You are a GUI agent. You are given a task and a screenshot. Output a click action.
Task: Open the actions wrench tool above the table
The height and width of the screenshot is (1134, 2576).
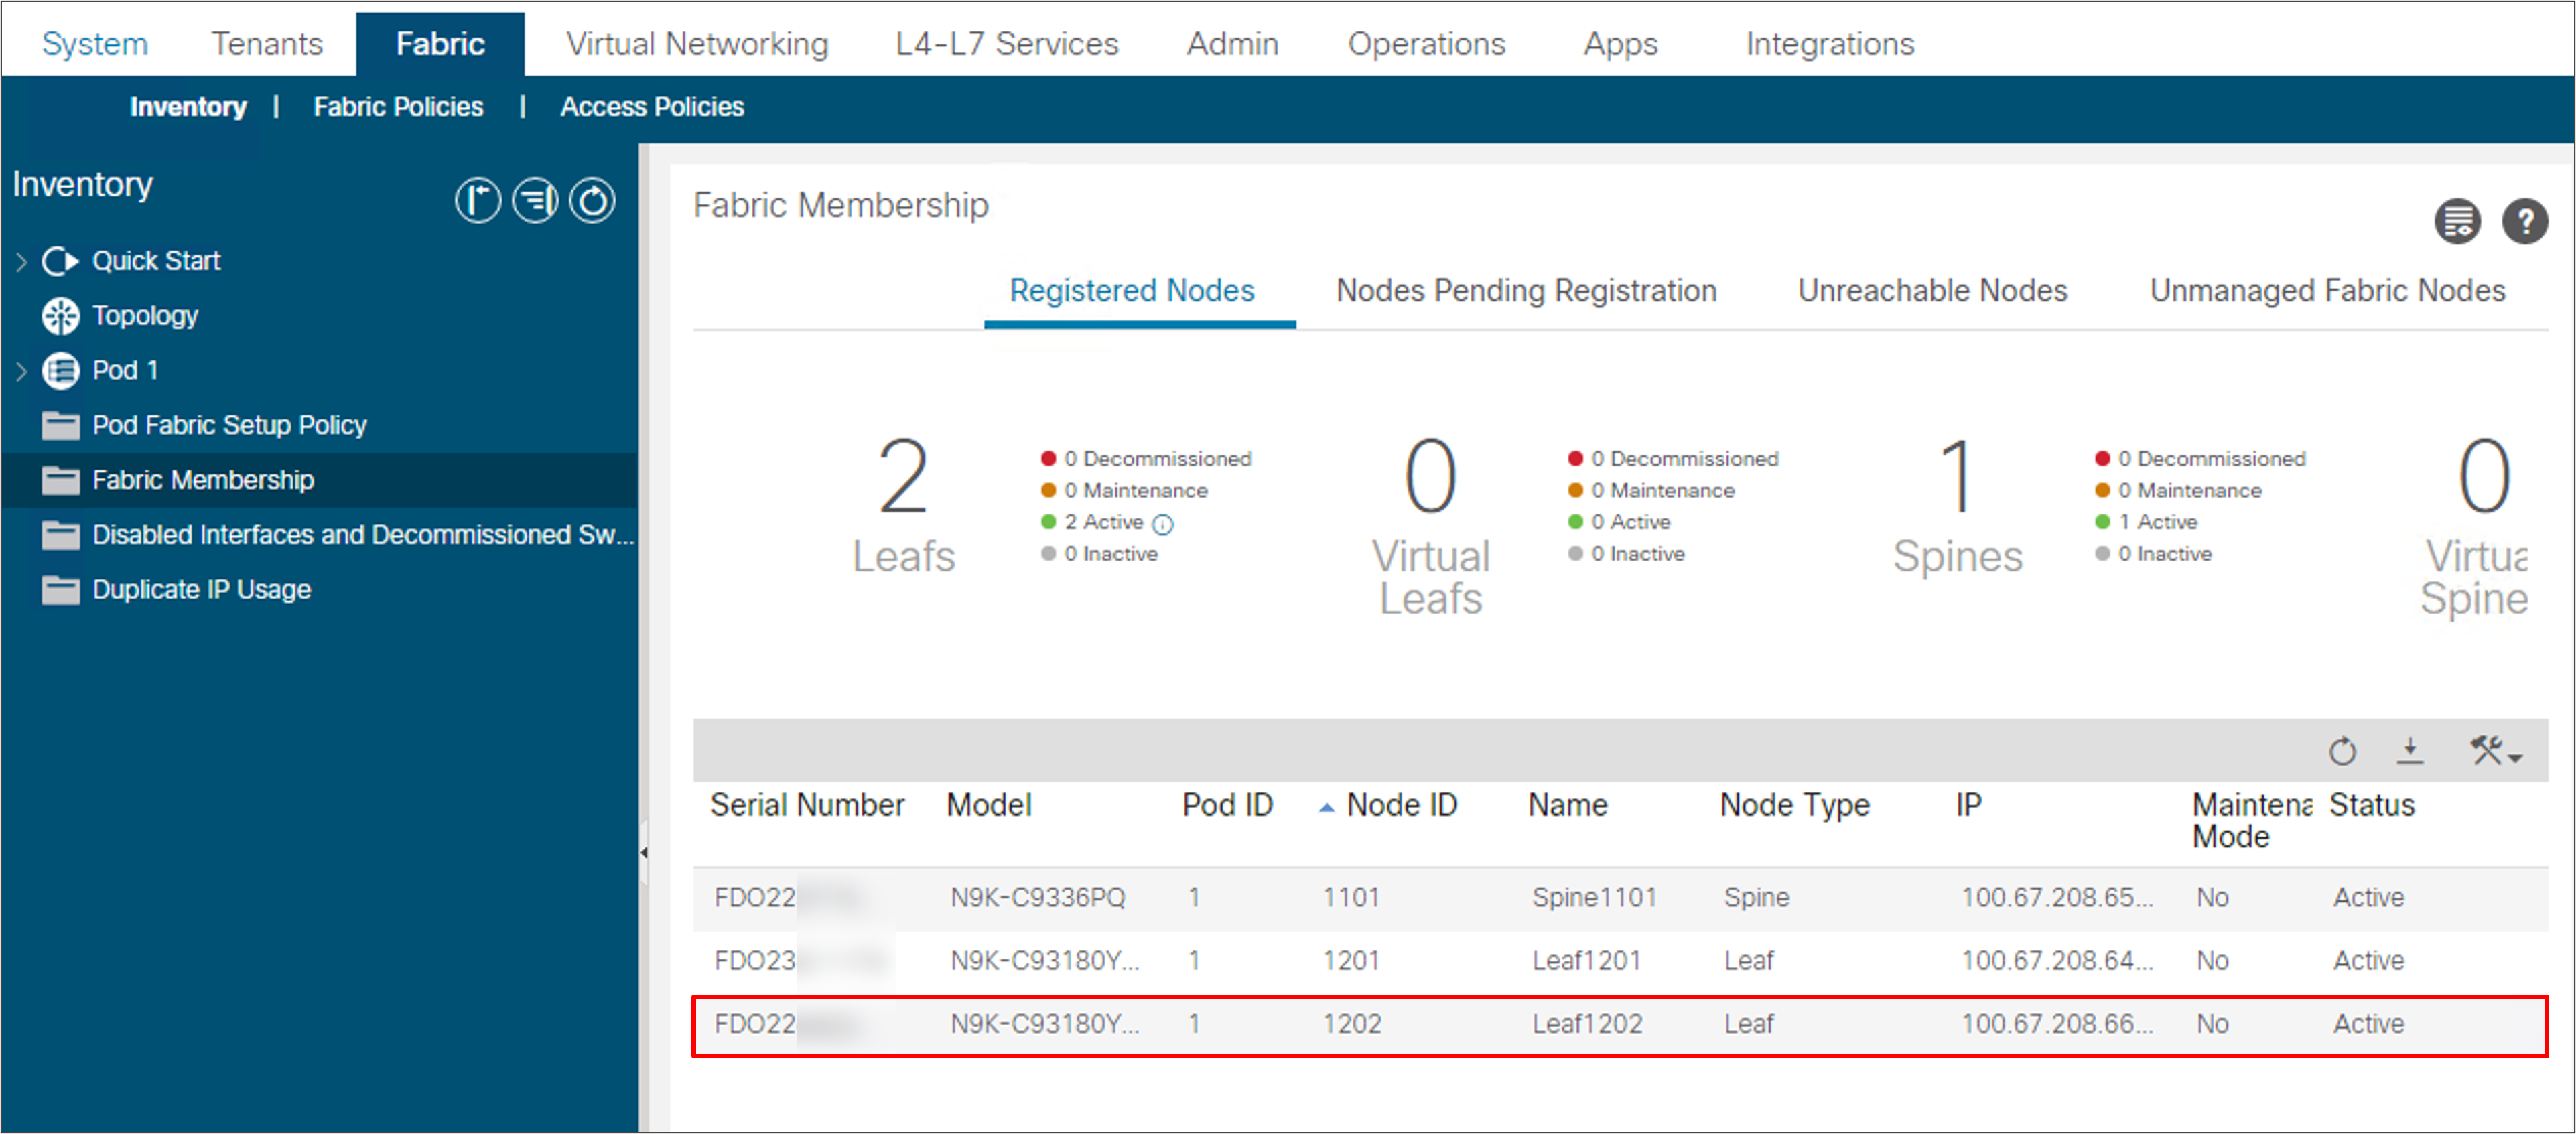coord(2486,751)
